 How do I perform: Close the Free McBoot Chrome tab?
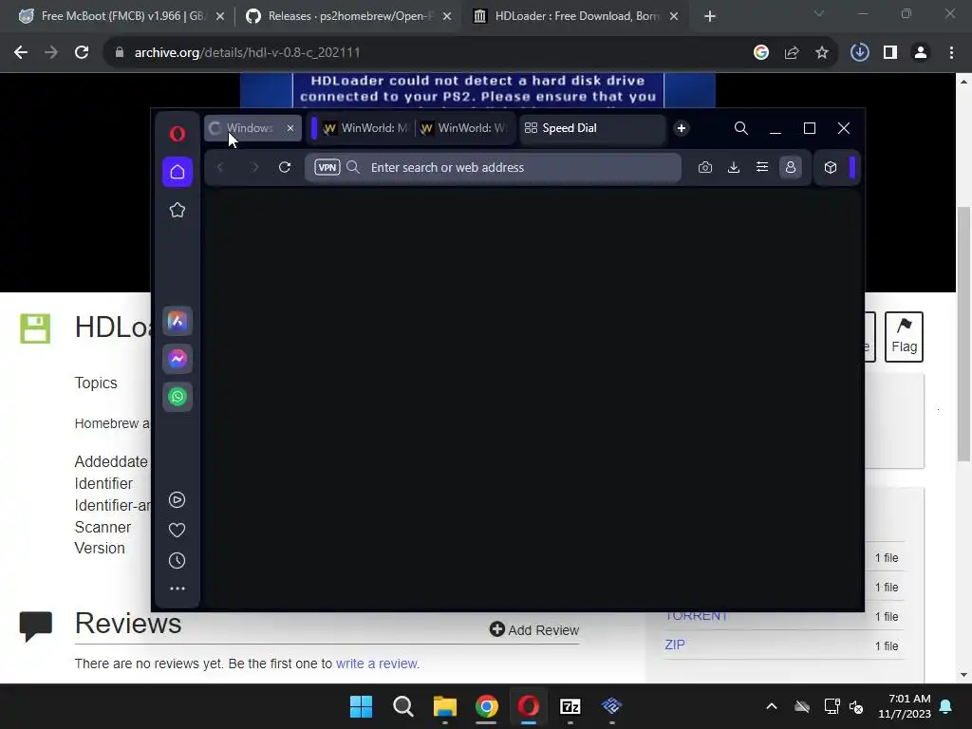tap(220, 17)
